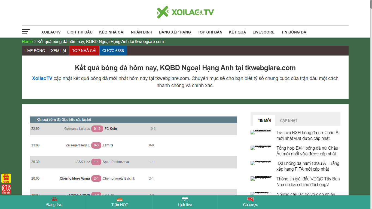Viewport: 372px width, 209px height.
Task: Click the blue CƯỢC 6686 tab
Action: click(113, 51)
